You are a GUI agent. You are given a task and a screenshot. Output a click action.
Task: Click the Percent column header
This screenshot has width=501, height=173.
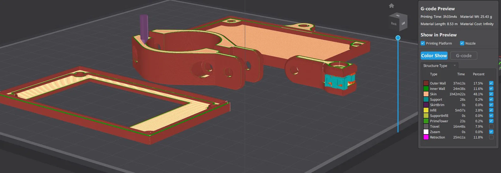[x=478, y=74]
